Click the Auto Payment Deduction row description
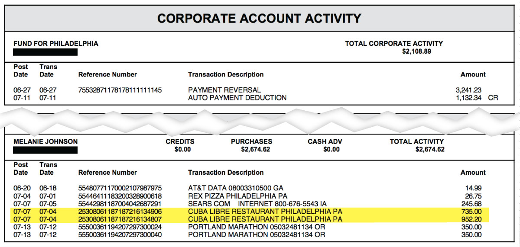 [237, 98]
